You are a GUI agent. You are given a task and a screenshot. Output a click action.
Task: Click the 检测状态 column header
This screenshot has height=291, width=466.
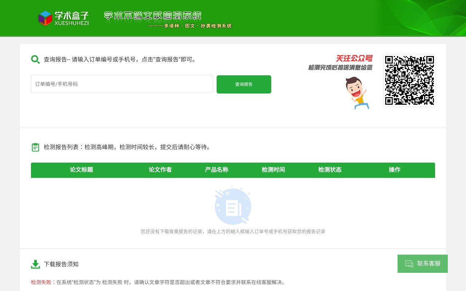pos(329,170)
